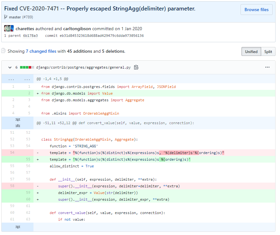Open the 7 changed files list
Screen dimensions: 280x235
point(41,51)
